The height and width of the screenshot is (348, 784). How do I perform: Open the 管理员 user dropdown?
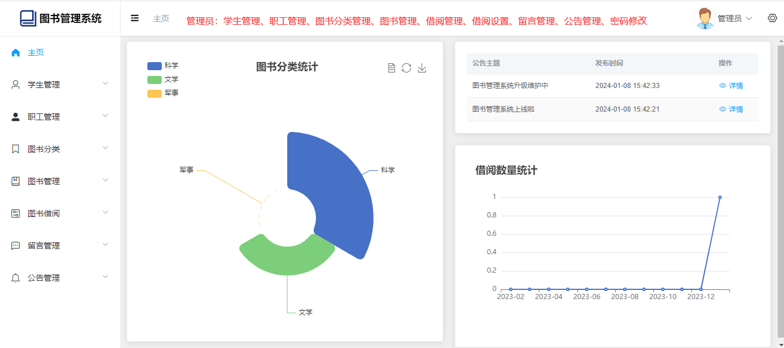(734, 18)
